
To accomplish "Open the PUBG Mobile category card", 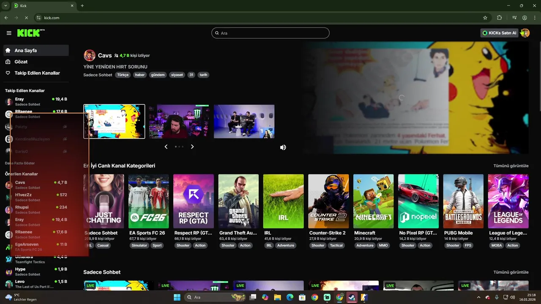I will point(463,201).
